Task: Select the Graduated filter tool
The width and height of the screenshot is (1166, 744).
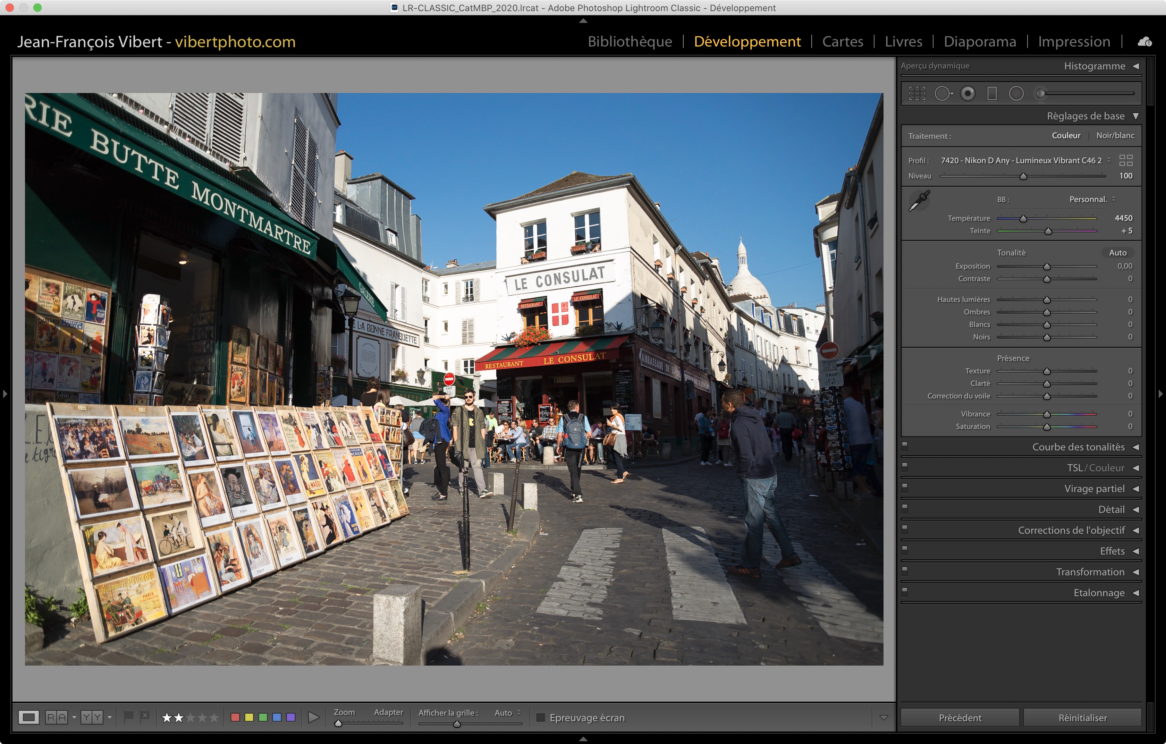Action: pos(992,93)
